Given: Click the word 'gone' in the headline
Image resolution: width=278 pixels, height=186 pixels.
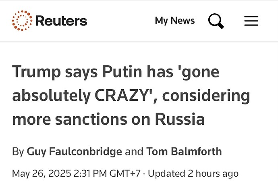Looking at the screenshot, I should click(x=200, y=72).
